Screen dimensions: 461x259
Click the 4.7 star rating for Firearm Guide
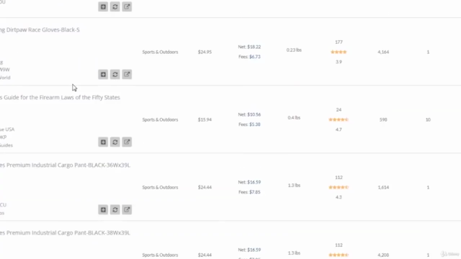(x=339, y=119)
